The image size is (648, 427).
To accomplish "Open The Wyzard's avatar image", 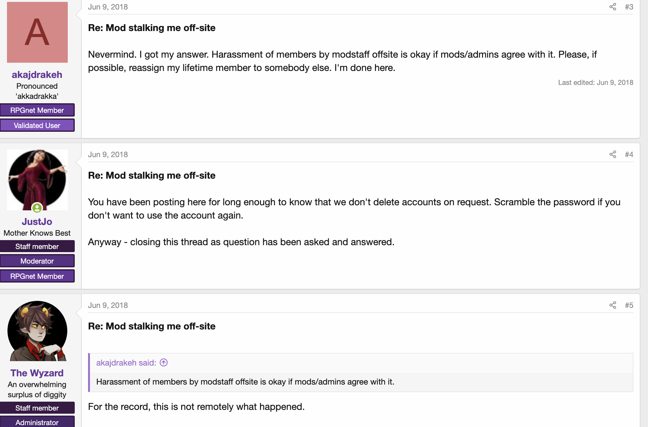I will [37, 331].
